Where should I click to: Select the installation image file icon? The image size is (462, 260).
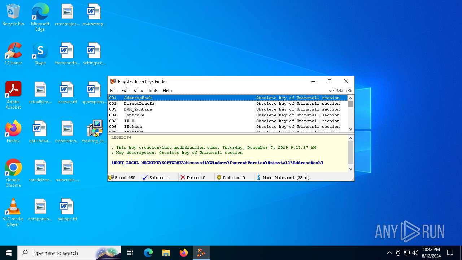pos(67,132)
